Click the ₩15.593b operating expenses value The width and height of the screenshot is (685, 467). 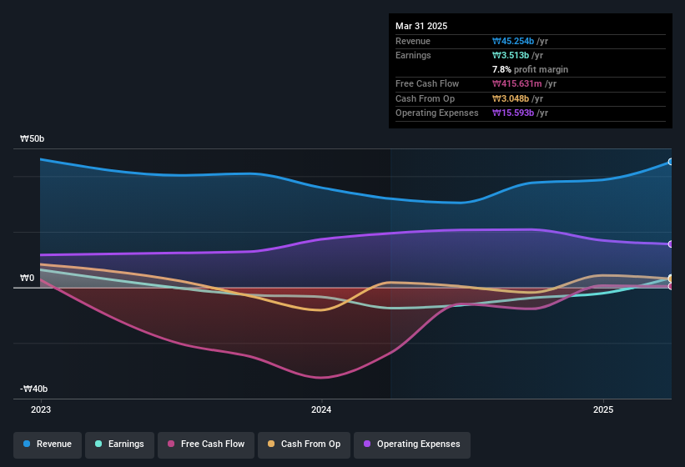coord(513,113)
